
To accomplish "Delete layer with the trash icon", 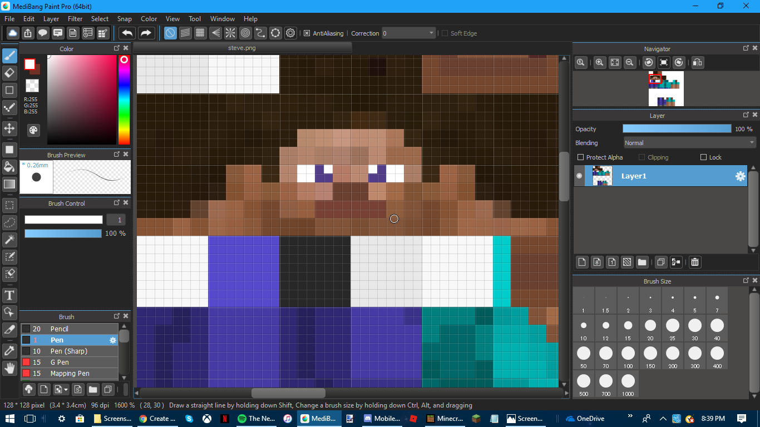I will (x=694, y=262).
